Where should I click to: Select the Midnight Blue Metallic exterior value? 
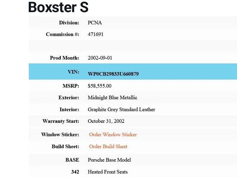click(x=112, y=98)
